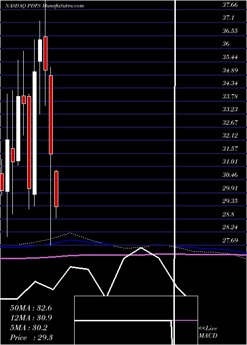247x345 pixels.
Task: Click the 29.35 price axis label
Action: [230, 201]
